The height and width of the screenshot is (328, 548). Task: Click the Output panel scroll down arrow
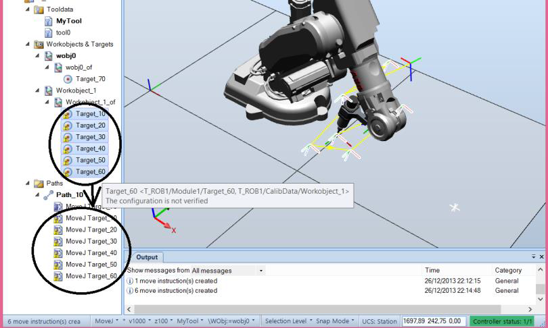click(541, 299)
